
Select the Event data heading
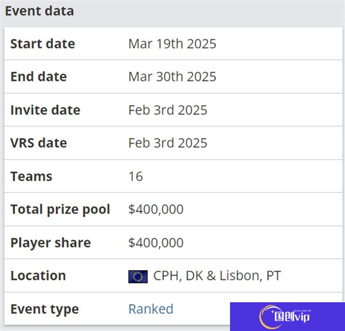[39, 11]
